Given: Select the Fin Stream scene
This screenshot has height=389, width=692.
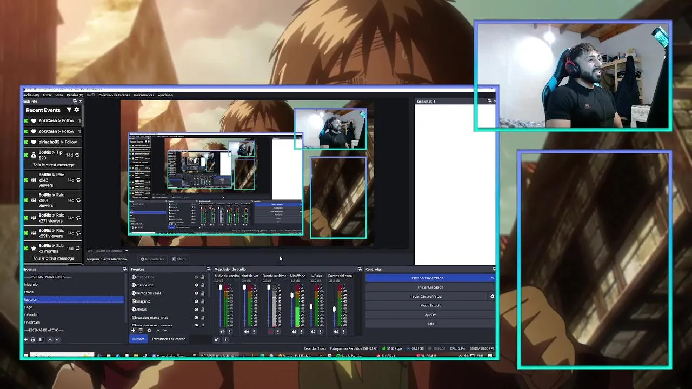Looking at the screenshot, I should coord(73,322).
